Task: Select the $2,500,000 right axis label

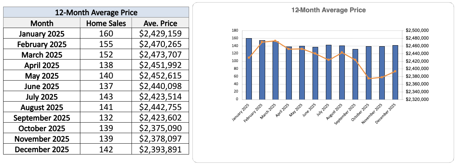Action: click(417, 30)
